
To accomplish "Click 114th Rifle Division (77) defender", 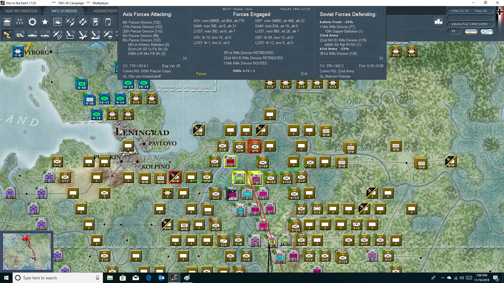I will pyautogui.click(x=337, y=27).
